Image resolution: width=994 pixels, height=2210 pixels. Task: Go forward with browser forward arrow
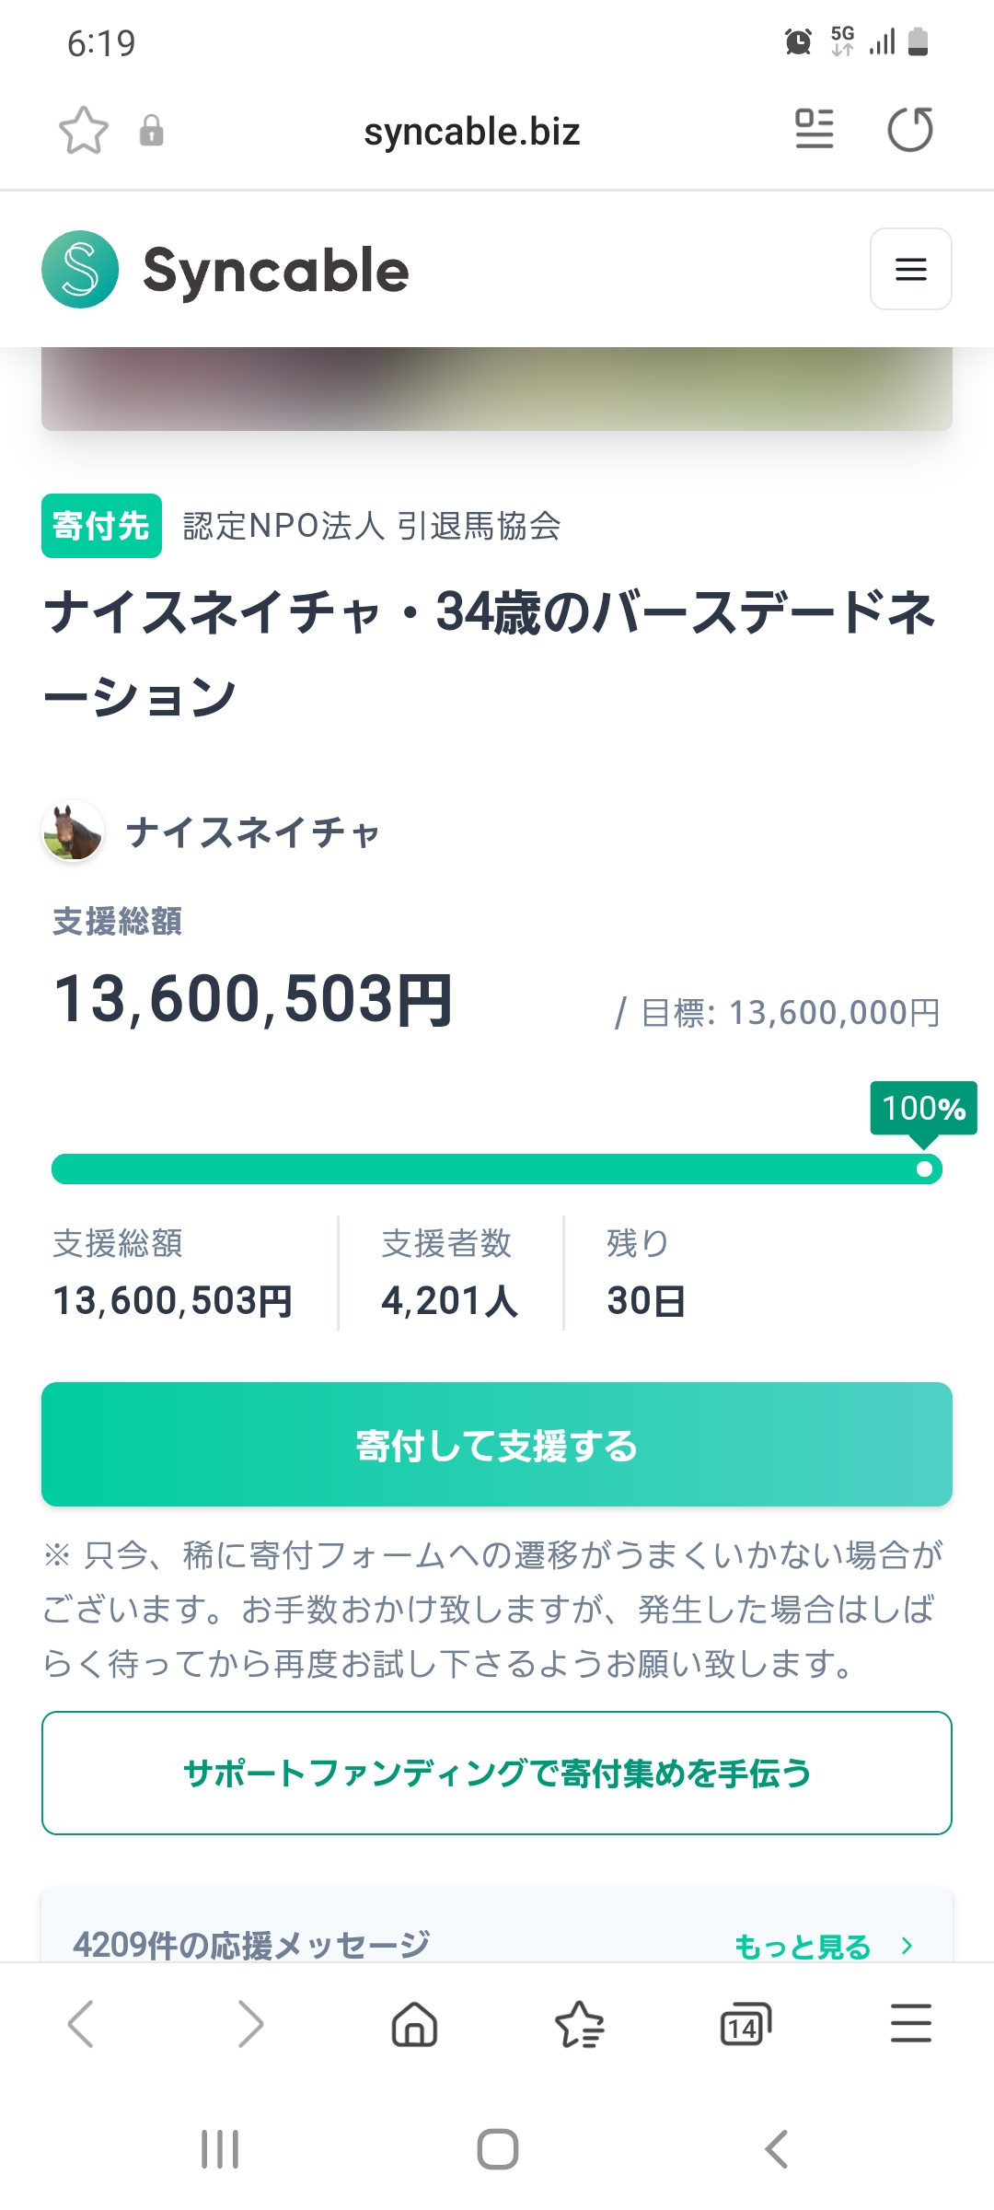[249, 2024]
